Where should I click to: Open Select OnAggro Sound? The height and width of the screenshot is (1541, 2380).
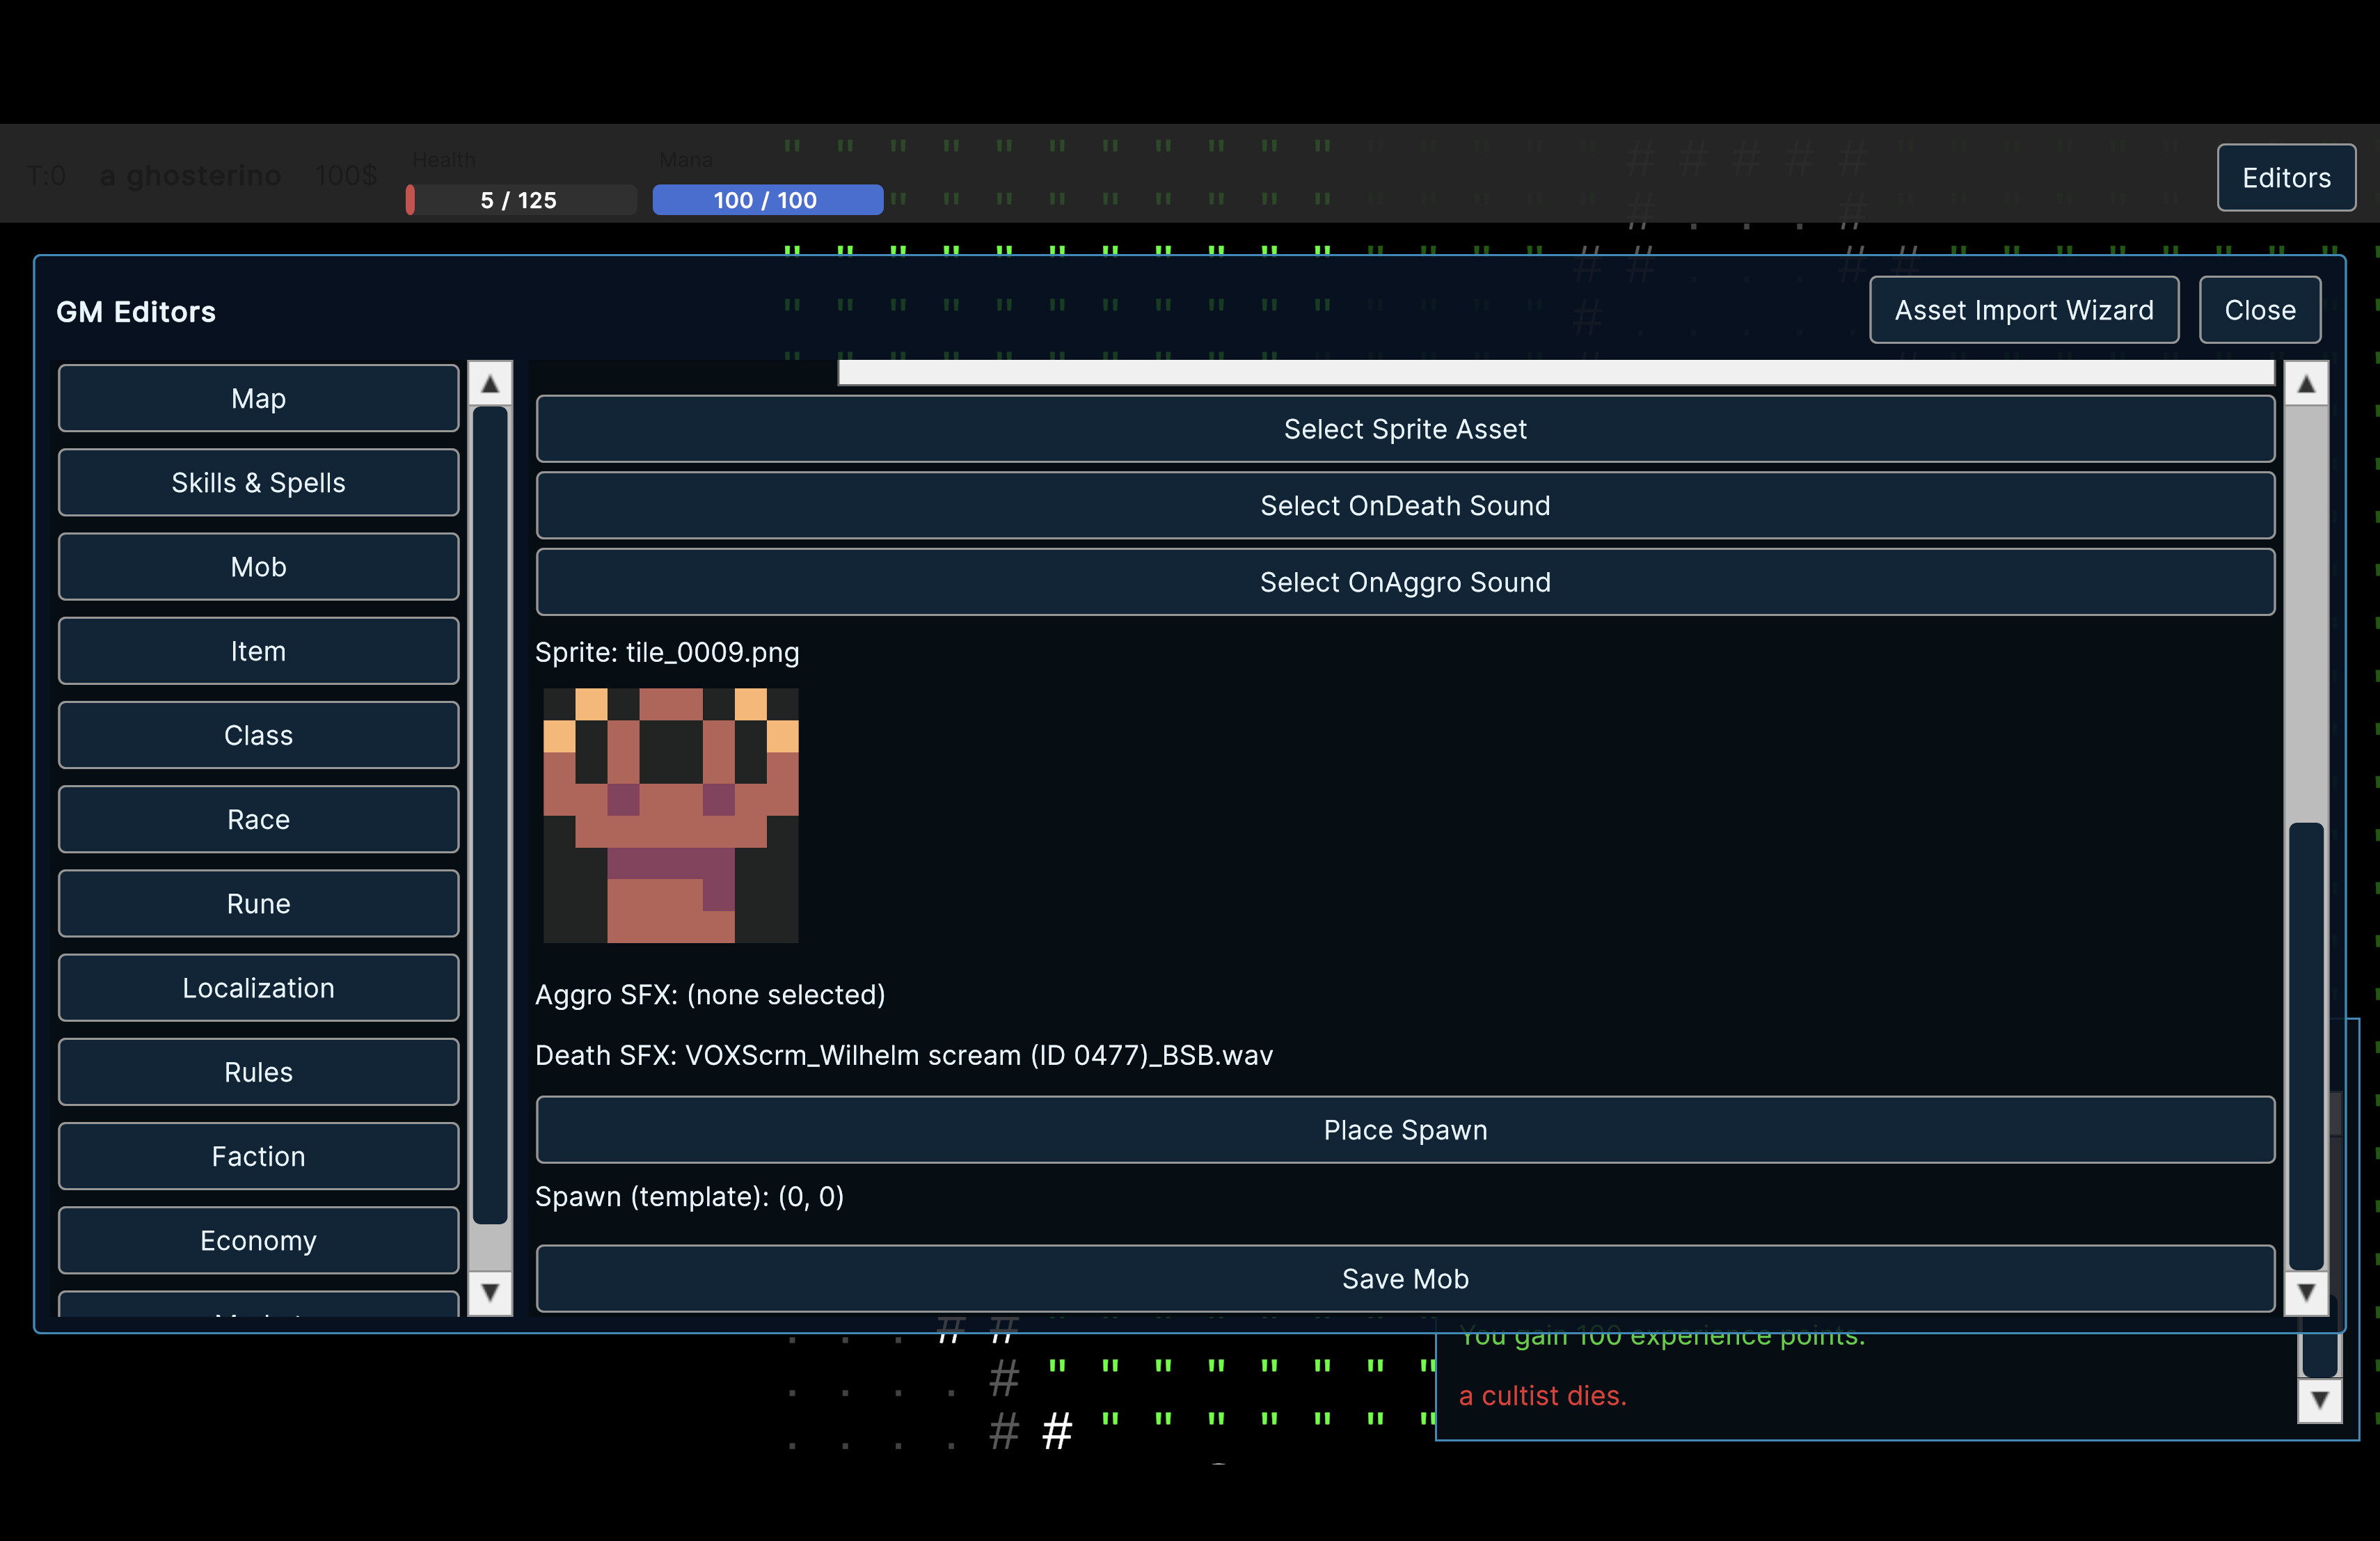click(1404, 582)
